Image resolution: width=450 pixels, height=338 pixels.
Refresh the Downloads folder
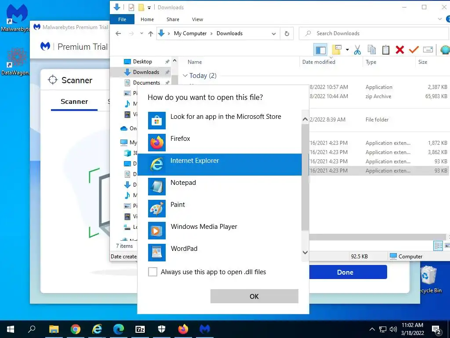(x=287, y=33)
